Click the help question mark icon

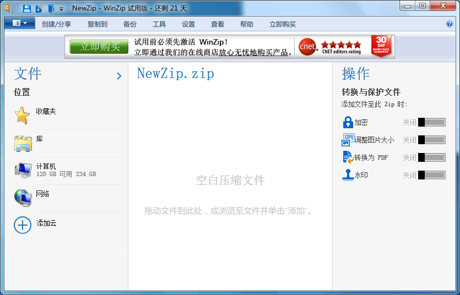tap(450, 24)
